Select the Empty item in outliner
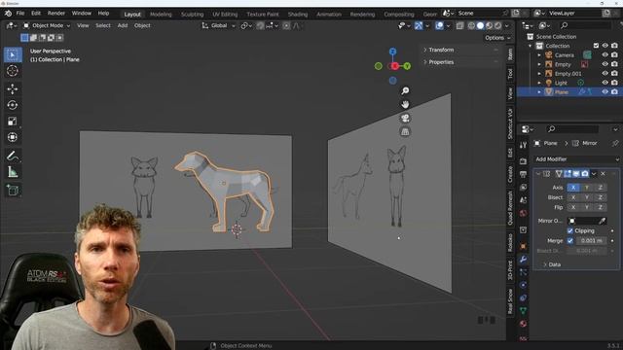The height and width of the screenshot is (350, 623). coord(563,64)
